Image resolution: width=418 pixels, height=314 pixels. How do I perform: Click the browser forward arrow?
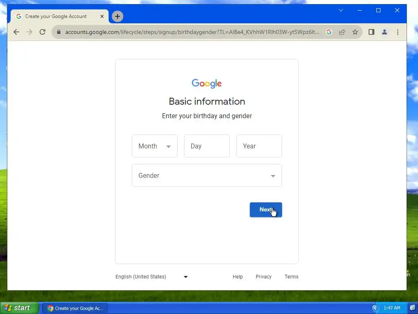pos(29,32)
